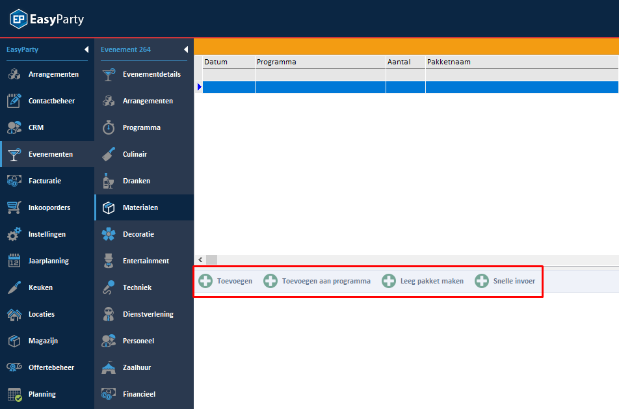
Task: Click the Pakketnaam filter cell
Action: tap(522, 75)
